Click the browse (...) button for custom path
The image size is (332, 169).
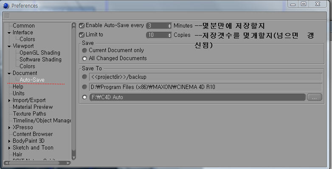pyautogui.click(x=315, y=97)
